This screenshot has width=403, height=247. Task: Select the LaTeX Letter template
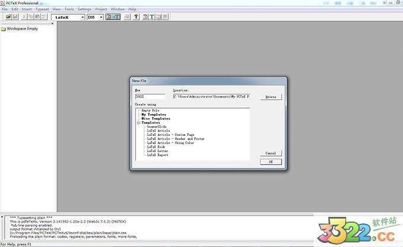click(x=158, y=151)
